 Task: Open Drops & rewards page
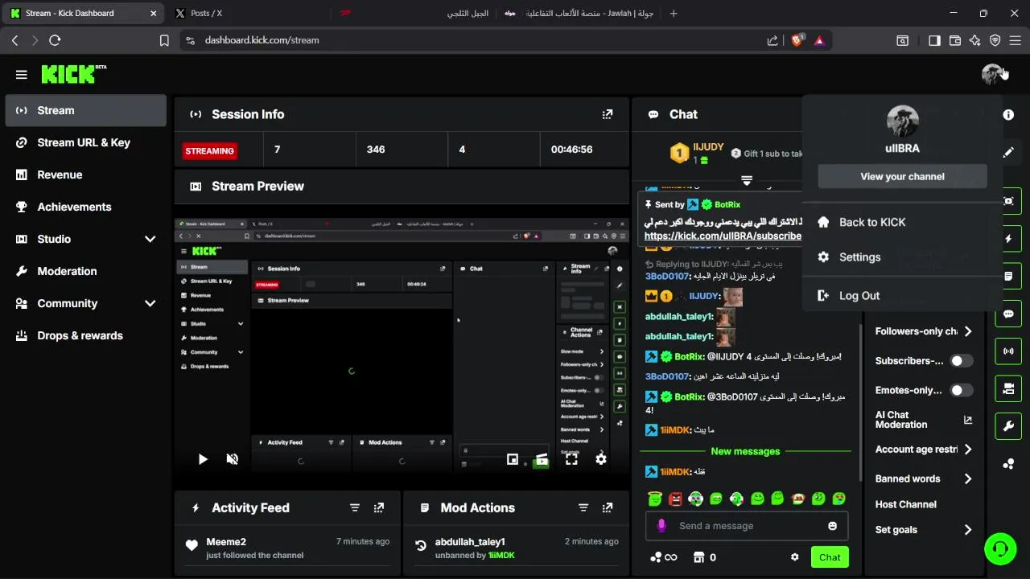[86, 335]
